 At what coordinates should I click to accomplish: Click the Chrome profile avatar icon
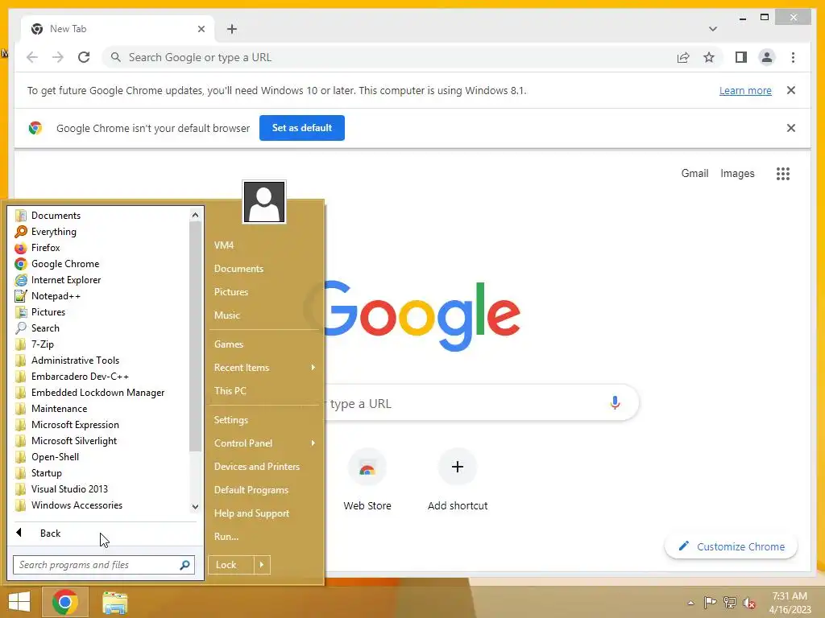(767, 57)
